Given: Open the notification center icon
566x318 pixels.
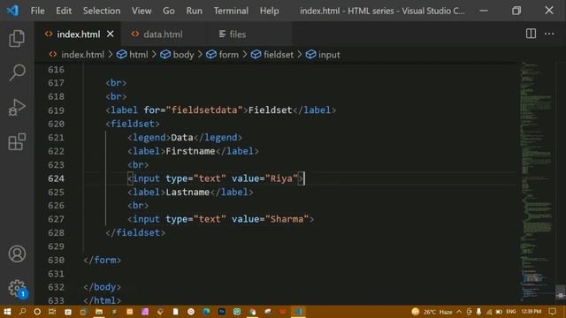Looking at the screenshot, I should [552, 312].
